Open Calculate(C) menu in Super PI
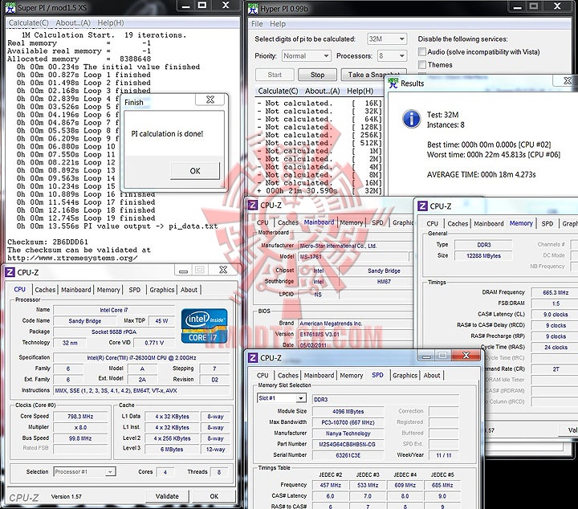The height and width of the screenshot is (509, 578). 28,22
